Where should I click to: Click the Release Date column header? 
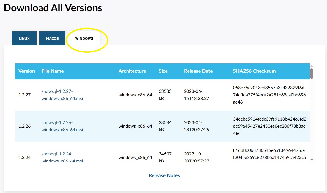pos(198,71)
